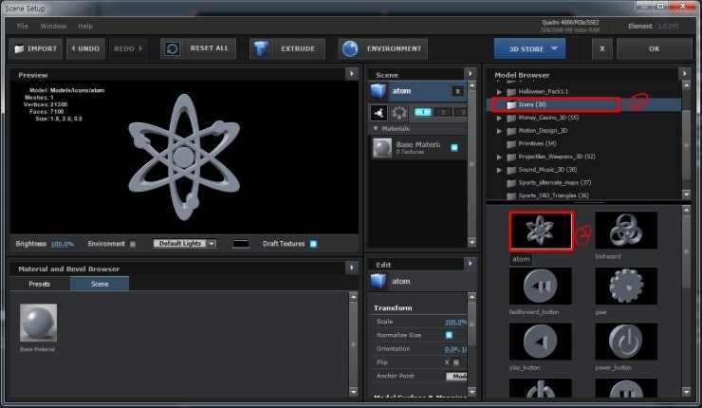
Task: Select the play_button model thumbnail
Action: 541,342
